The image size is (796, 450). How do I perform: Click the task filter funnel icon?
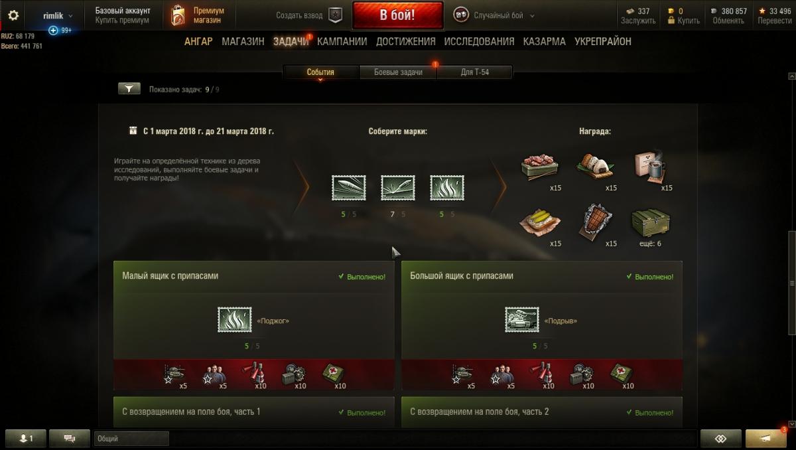[129, 88]
